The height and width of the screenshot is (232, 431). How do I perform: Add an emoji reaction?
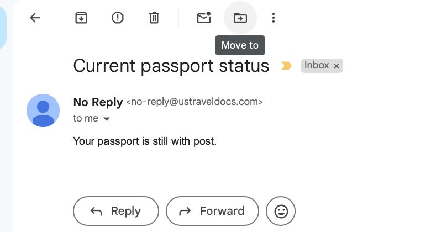tap(281, 211)
